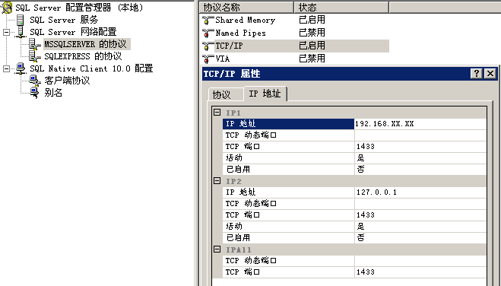This screenshot has height=286, width=501.
Task: Select the Named Pipes protocol icon
Action: [x=208, y=33]
